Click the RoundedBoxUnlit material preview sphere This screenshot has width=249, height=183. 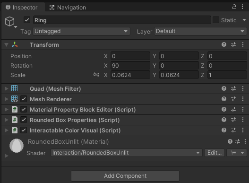(17, 146)
